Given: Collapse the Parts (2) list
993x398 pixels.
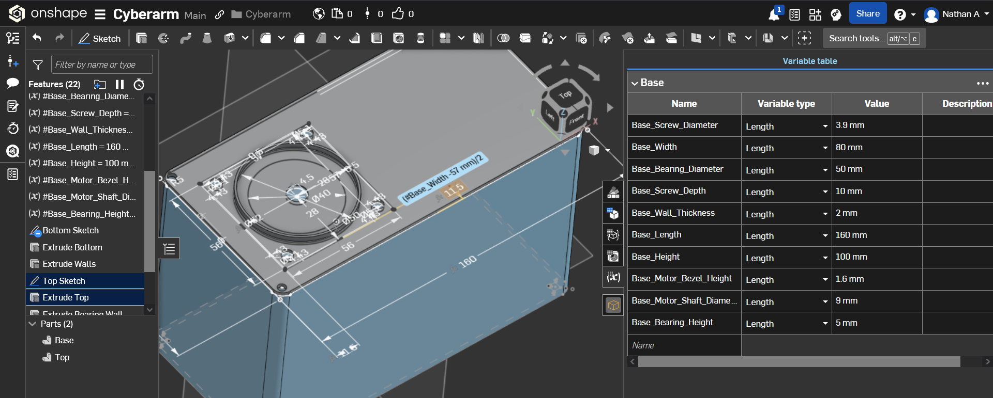Looking at the screenshot, I should coord(33,324).
